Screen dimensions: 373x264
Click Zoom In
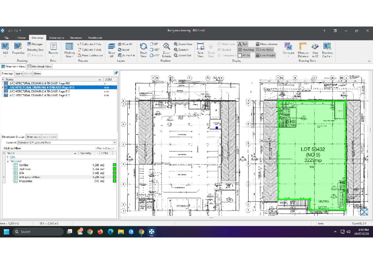[x=182, y=50]
